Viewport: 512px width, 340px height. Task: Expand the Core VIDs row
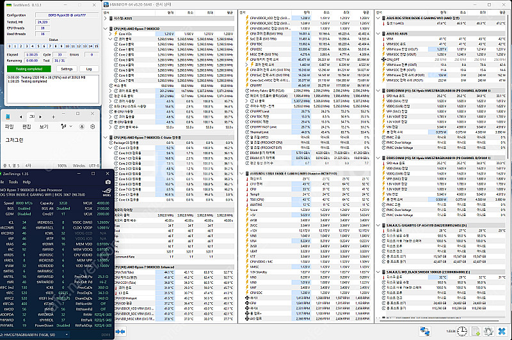(x=110, y=34)
